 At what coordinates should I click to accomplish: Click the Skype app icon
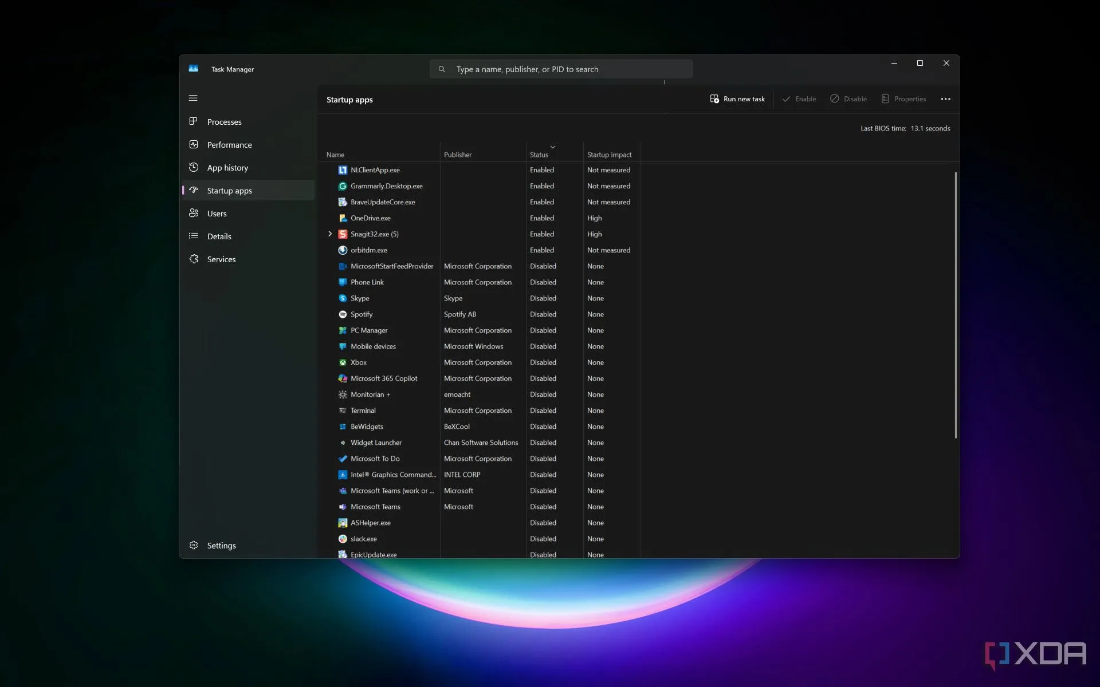point(343,298)
